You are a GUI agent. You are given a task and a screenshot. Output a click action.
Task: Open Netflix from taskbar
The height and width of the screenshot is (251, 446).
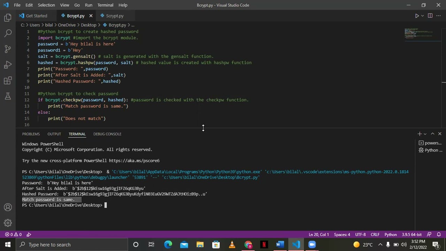tap(264, 244)
